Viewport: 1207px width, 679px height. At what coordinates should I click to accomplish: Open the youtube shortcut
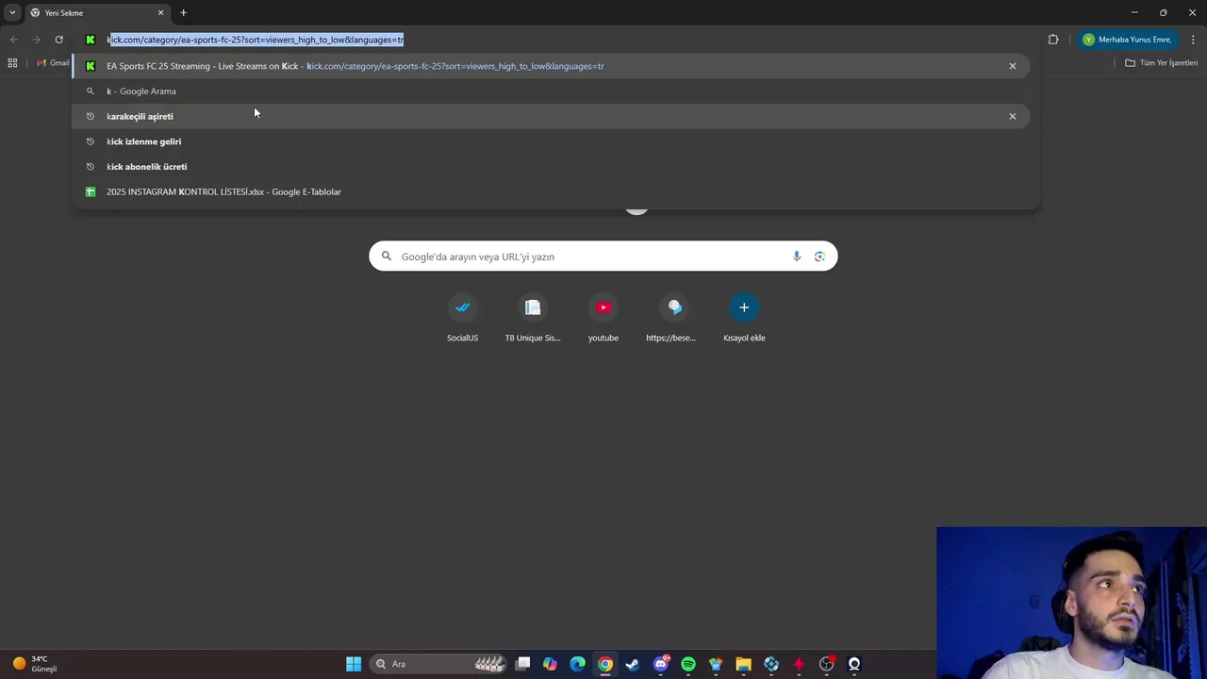tap(603, 318)
